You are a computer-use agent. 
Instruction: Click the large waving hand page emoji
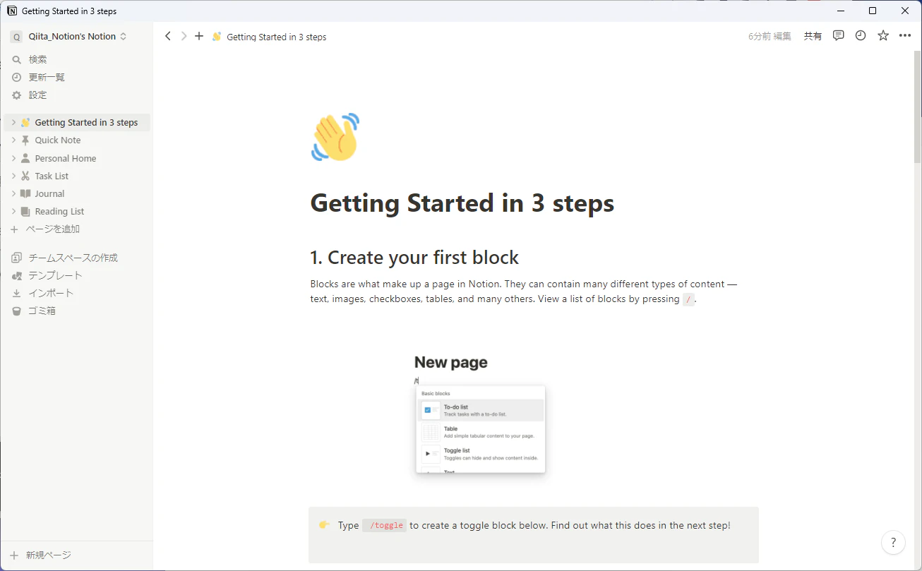(335, 137)
